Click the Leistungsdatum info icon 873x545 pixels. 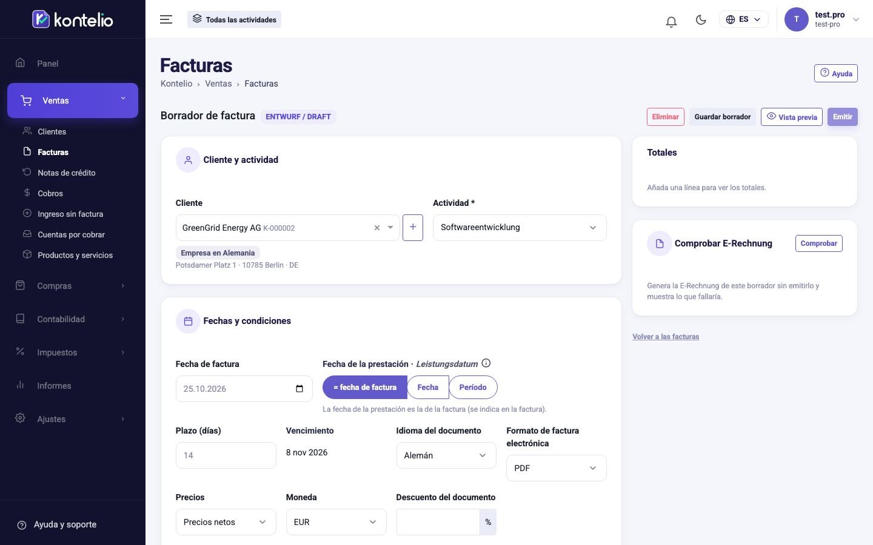click(x=486, y=363)
